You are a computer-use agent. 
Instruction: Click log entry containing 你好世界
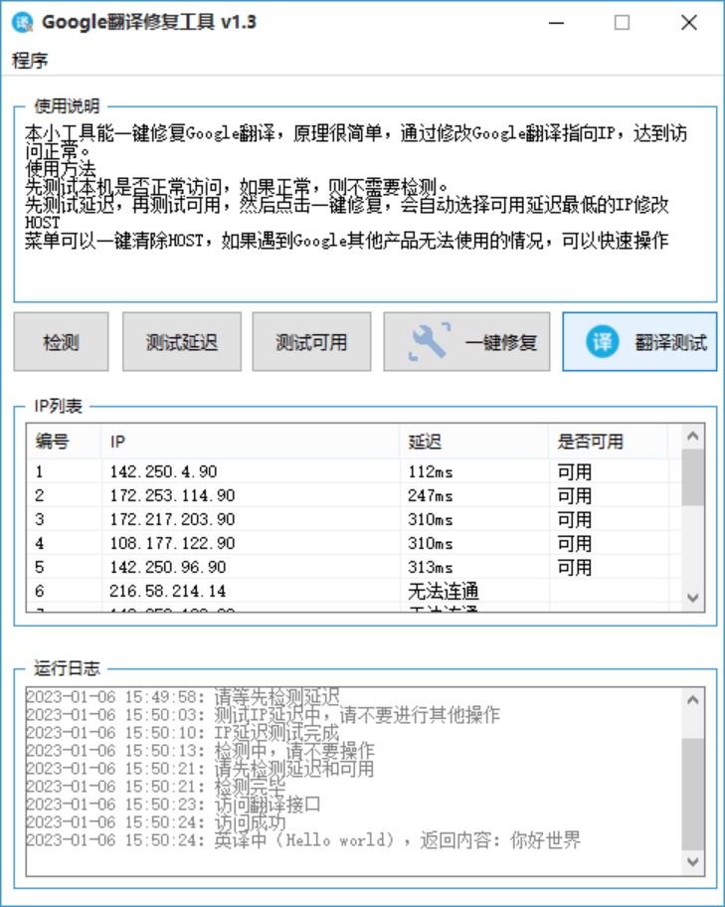[x=303, y=840]
